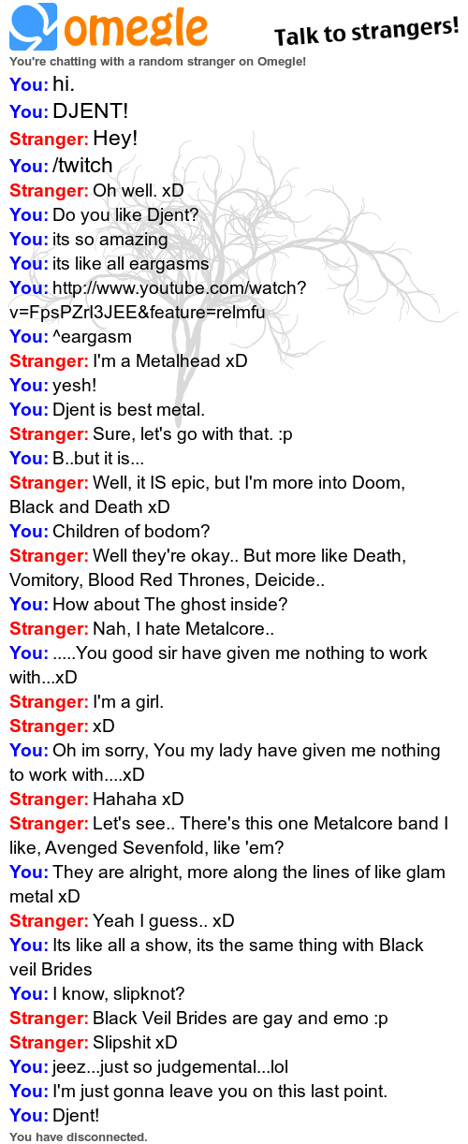Viewport: 468px width, 1144px height.
Task: Click the 'Talk to strangers!' tagline
Action: coord(366,32)
